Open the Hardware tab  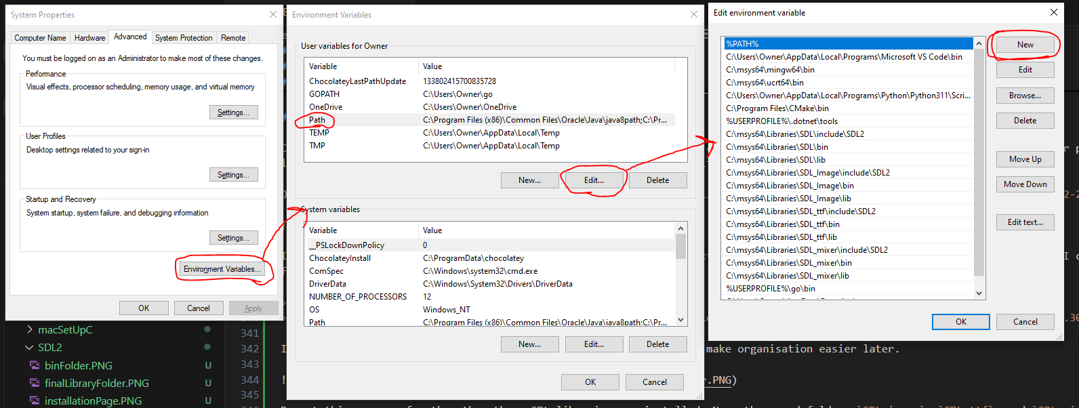click(x=89, y=38)
